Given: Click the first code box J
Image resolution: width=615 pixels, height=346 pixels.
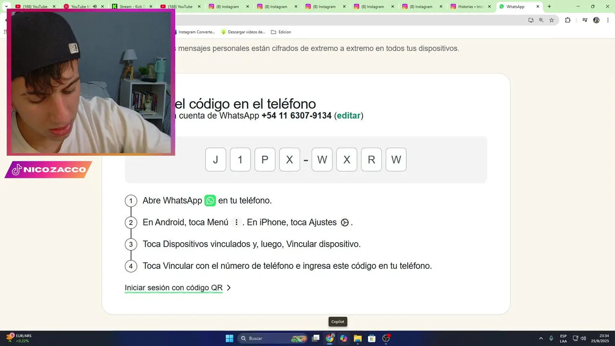Looking at the screenshot, I should coord(216,160).
